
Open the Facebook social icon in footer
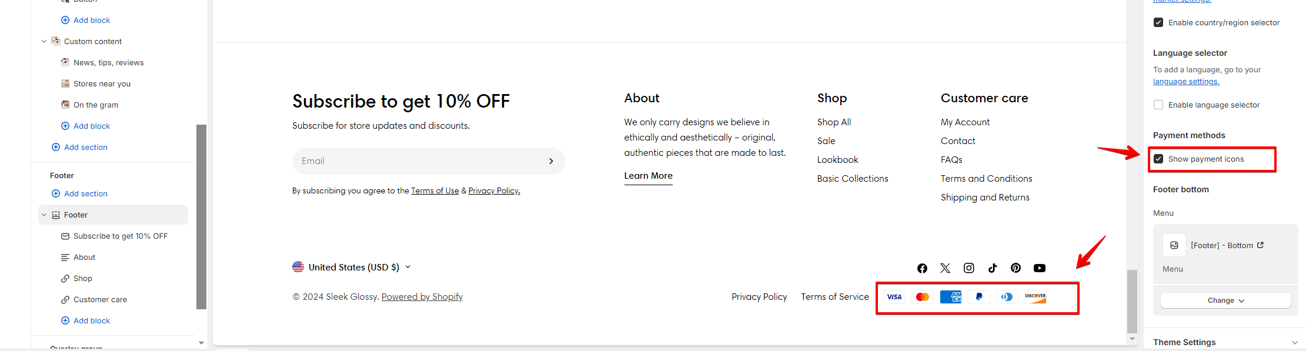(922, 268)
